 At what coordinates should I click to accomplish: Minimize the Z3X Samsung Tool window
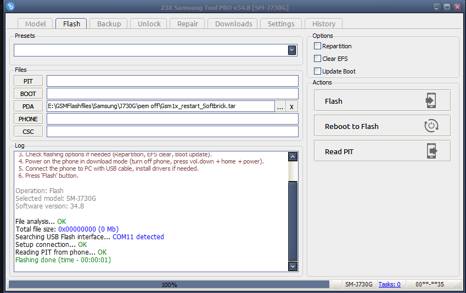coord(436,7)
